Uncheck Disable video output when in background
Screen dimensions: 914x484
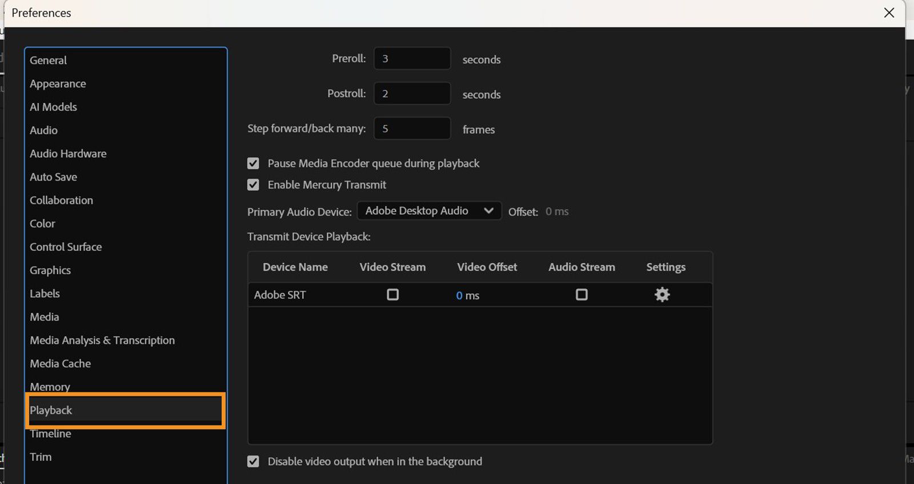[x=253, y=462]
